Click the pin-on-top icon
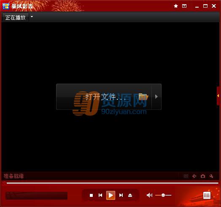The height and width of the screenshot is (207, 221). (194, 176)
